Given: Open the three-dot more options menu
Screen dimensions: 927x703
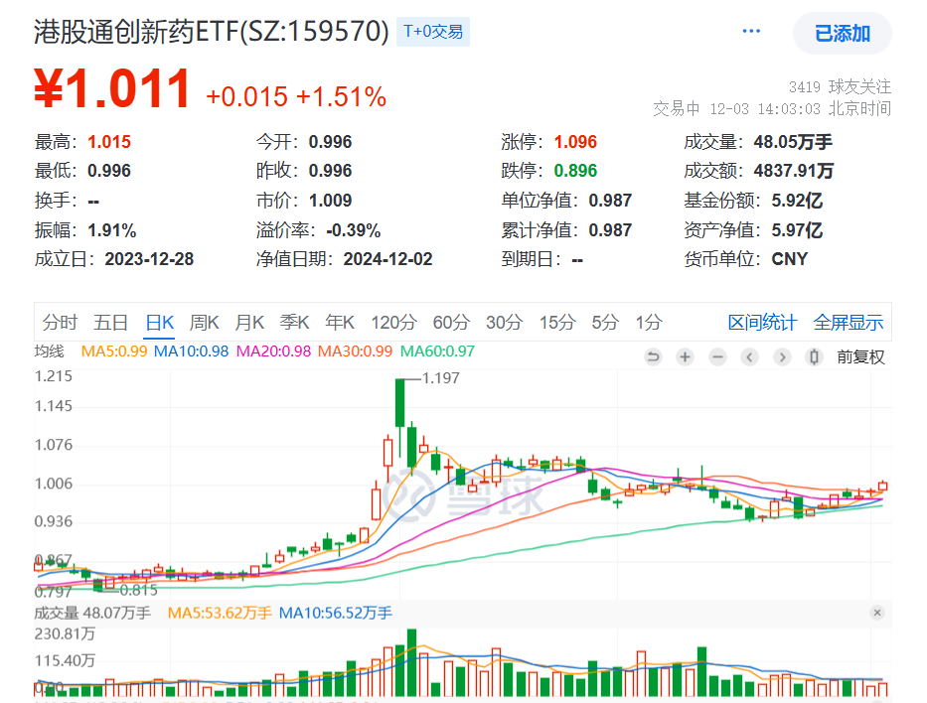Looking at the screenshot, I should click(751, 32).
